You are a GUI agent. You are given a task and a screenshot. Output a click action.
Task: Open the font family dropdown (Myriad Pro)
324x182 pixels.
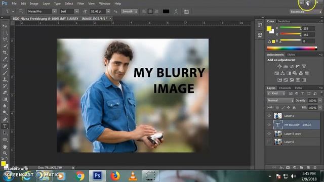coord(54,11)
